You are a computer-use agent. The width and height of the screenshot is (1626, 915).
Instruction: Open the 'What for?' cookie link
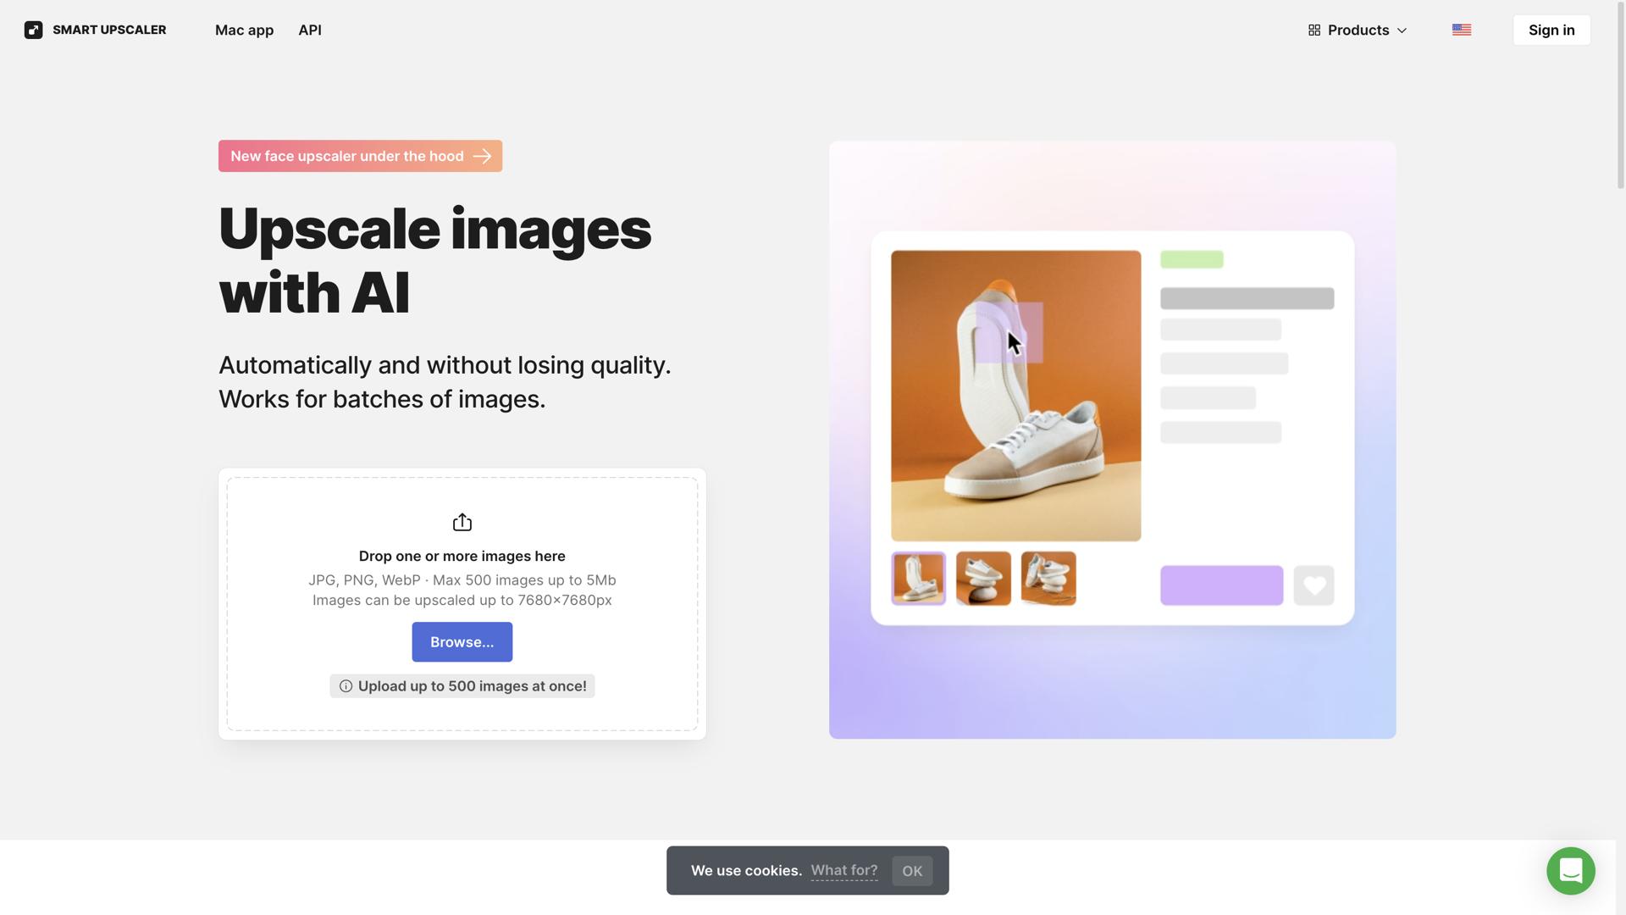click(x=844, y=871)
